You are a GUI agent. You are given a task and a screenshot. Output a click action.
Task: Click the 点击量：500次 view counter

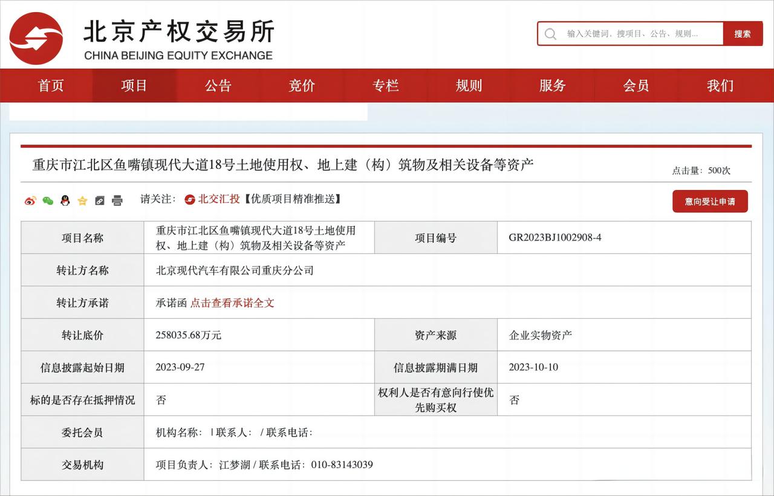[x=701, y=171]
